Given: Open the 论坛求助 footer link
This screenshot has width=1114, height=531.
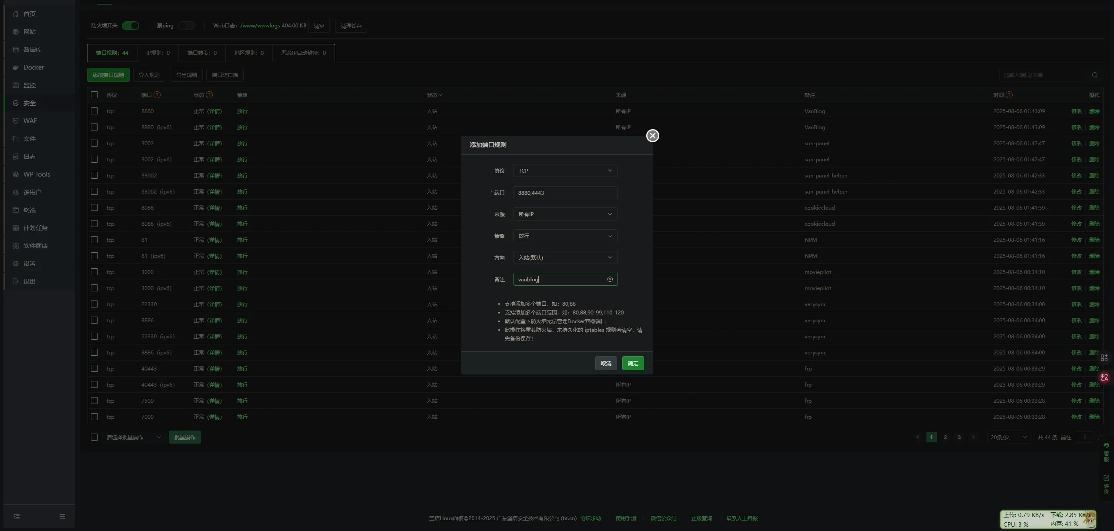Looking at the screenshot, I should [x=591, y=518].
